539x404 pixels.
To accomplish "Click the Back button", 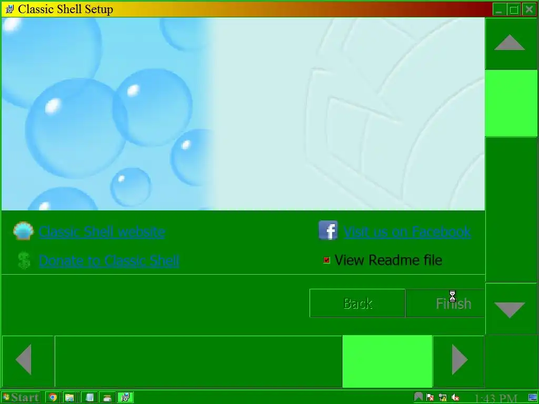I will pos(357,304).
